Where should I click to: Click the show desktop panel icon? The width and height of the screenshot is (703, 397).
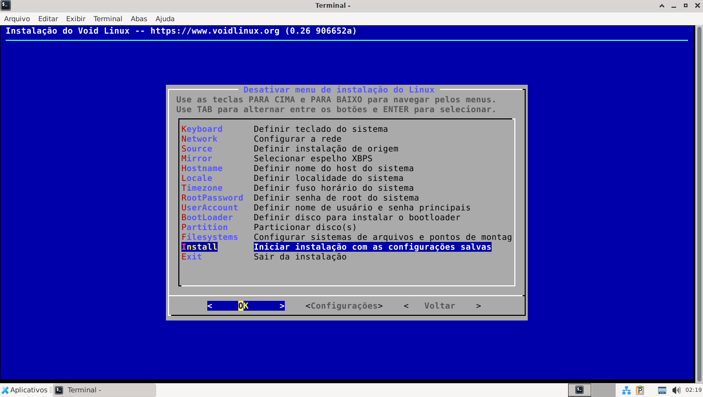pos(662,390)
